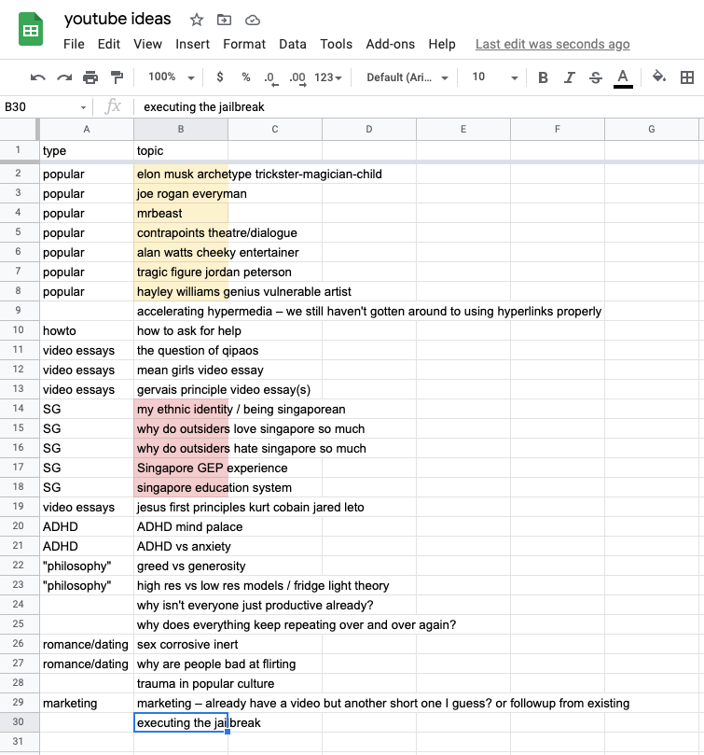This screenshot has width=704, height=755.
Task: Select the cell "joe rogan everyman"
Action: [x=181, y=193]
